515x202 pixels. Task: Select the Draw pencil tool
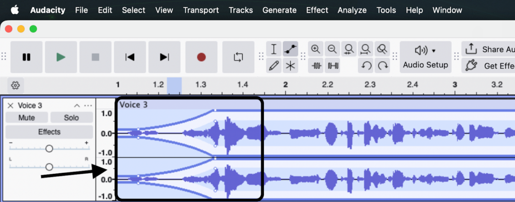tap(274, 66)
